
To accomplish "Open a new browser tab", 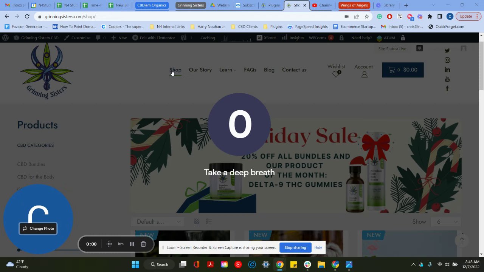I will coord(406,5).
